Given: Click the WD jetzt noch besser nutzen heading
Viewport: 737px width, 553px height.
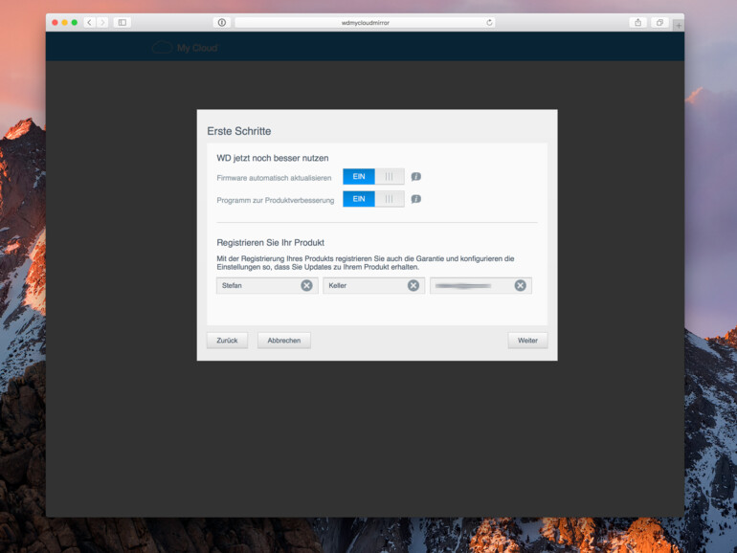Looking at the screenshot, I should point(273,158).
